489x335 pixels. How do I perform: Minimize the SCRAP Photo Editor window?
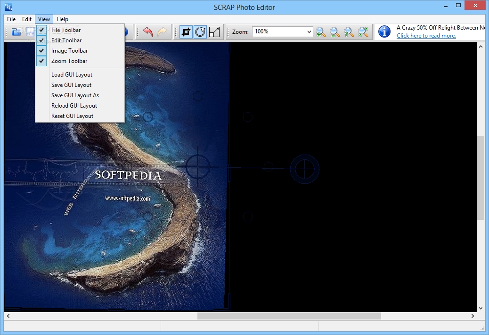(x=446, y=5)
